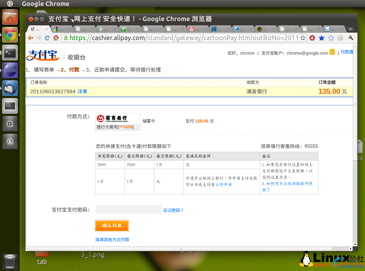Click order number 201106013627984
Viewport: 365px width, 271px height.
click(x=53, y=91)
